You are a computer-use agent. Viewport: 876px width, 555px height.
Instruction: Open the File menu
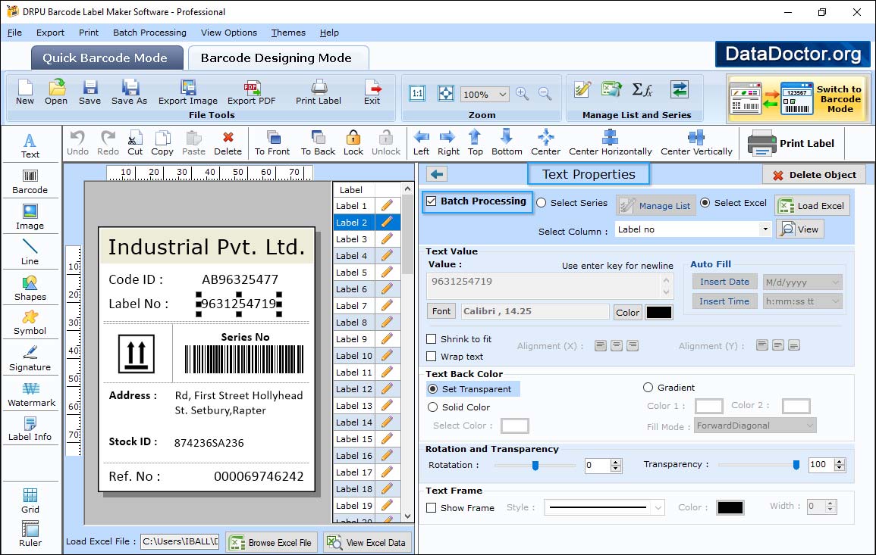(14, 33)
